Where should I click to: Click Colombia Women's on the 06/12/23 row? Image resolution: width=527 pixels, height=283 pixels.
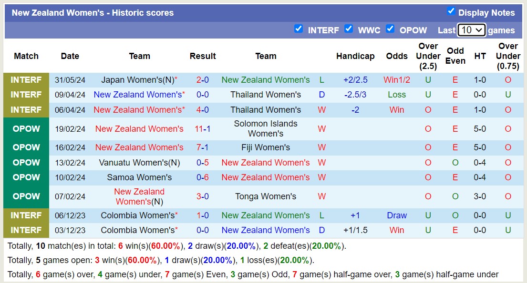click(139, 215)
